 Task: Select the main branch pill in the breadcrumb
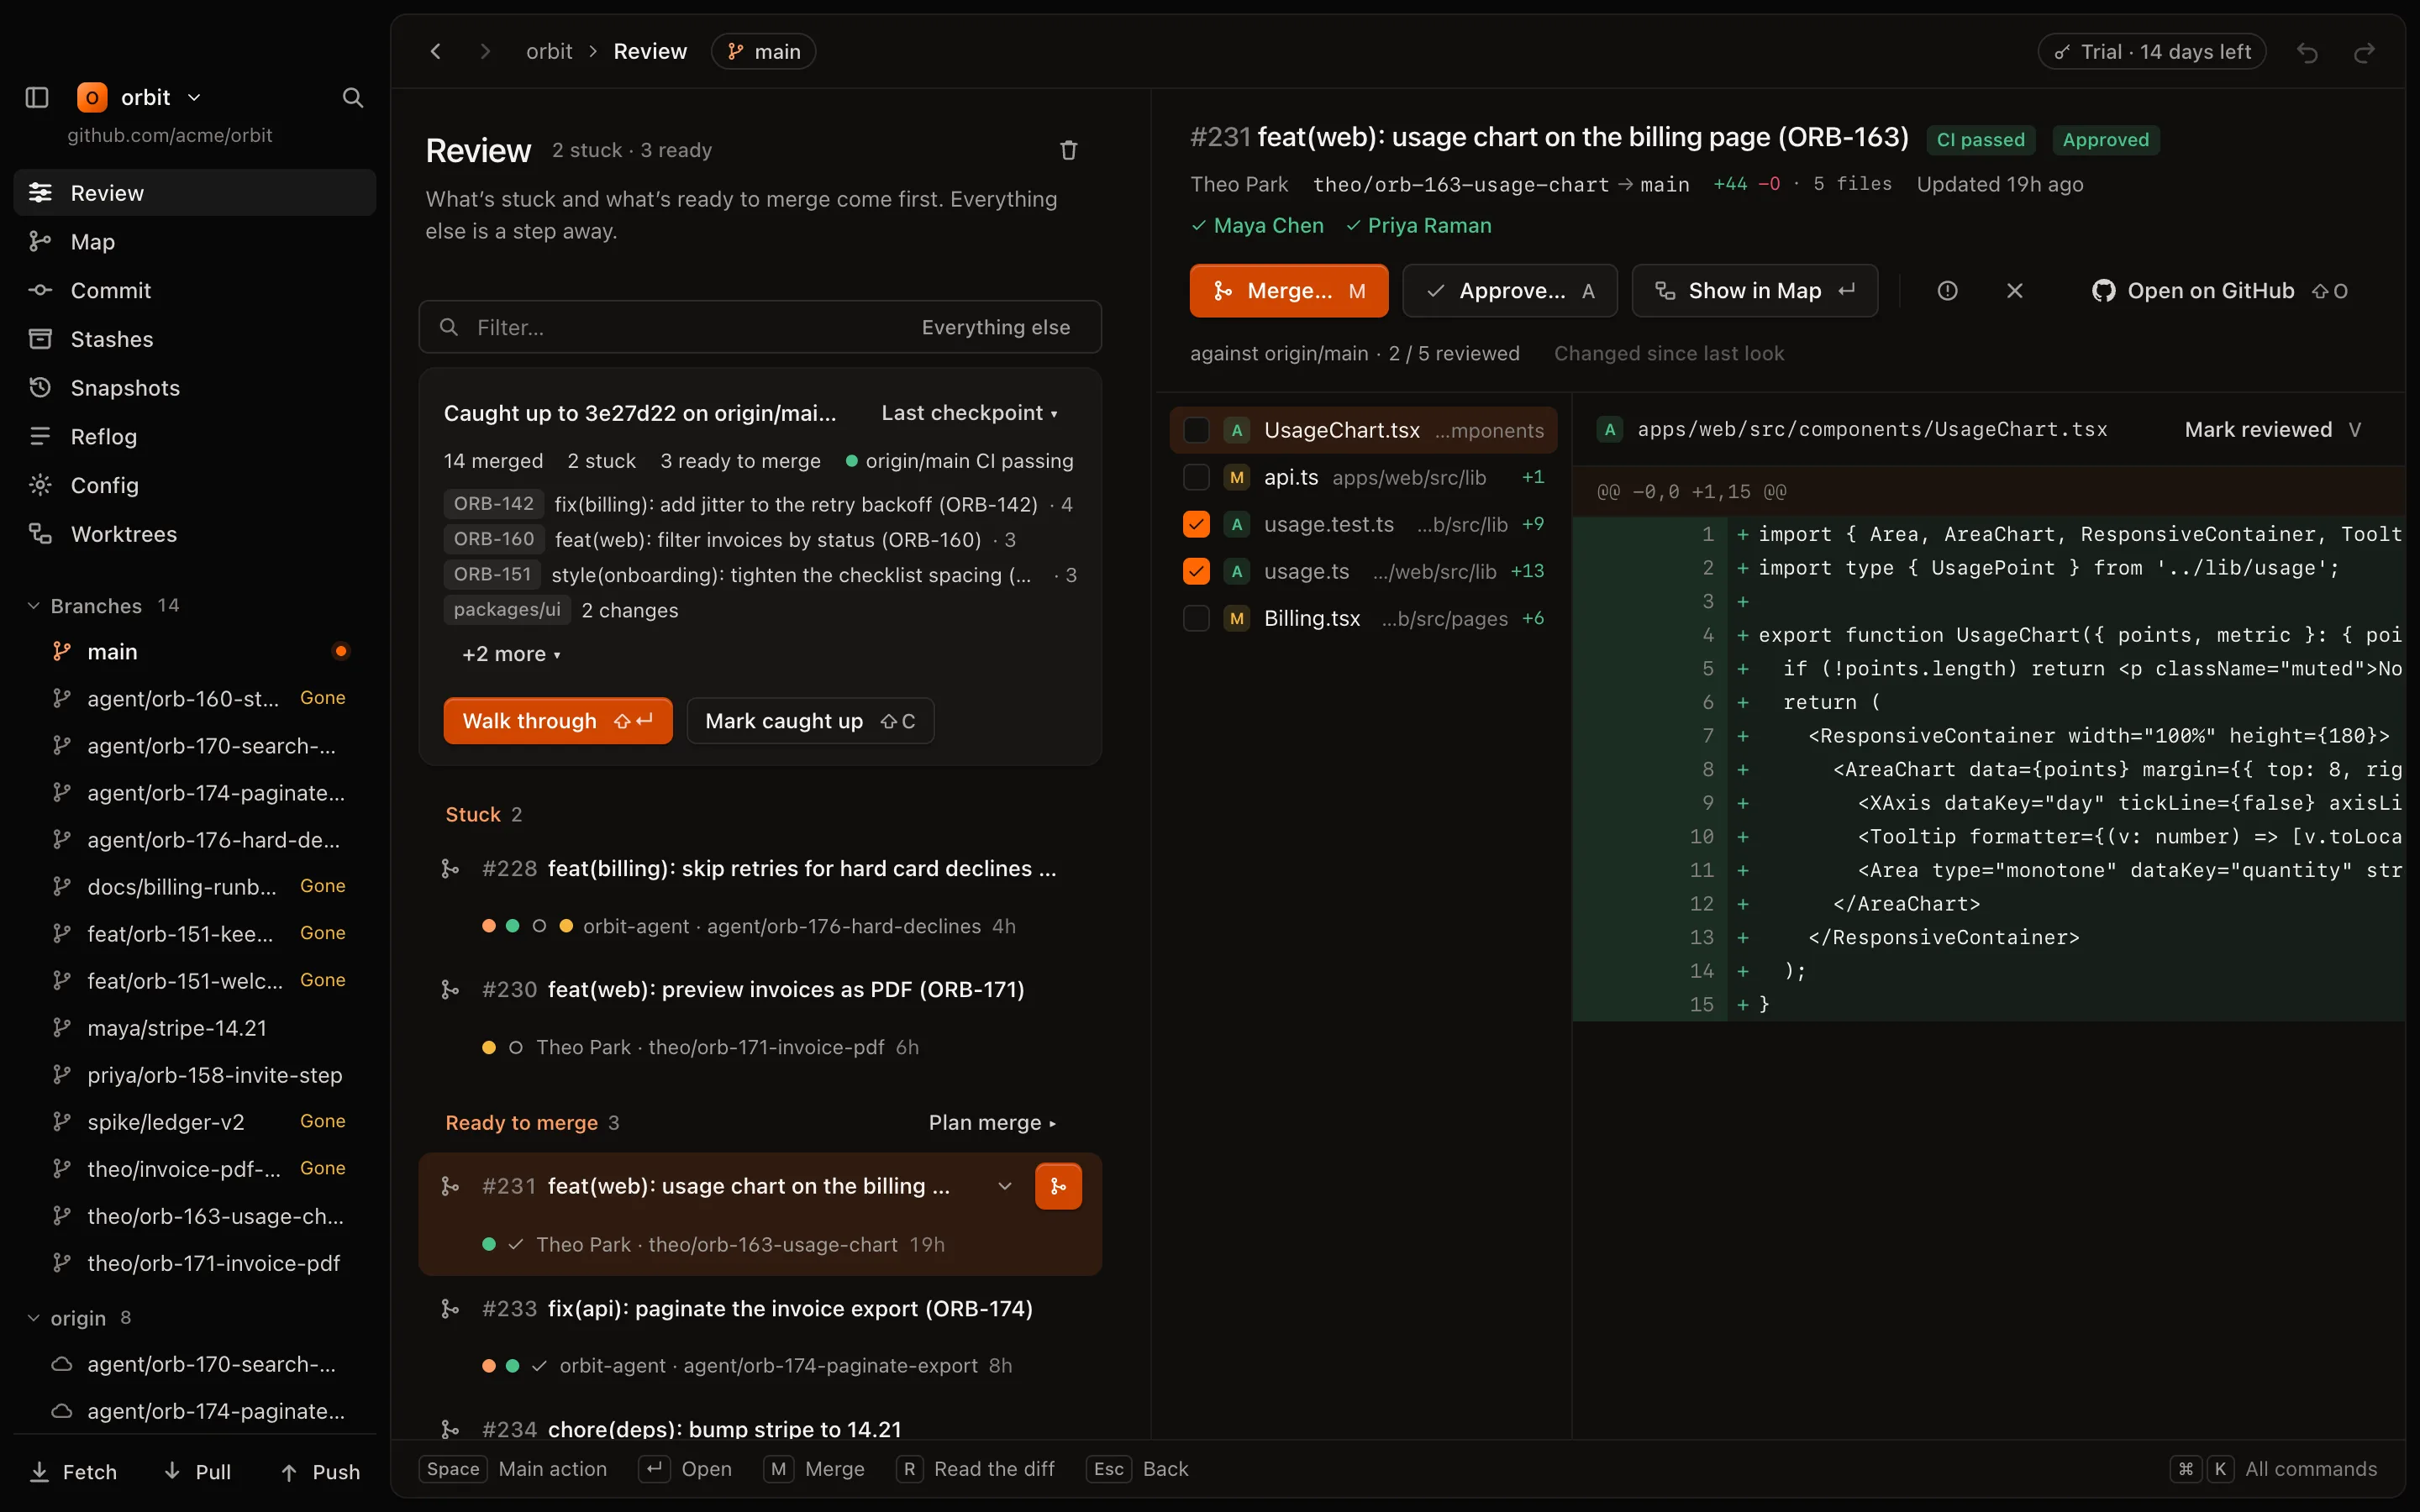coord(763,51)
